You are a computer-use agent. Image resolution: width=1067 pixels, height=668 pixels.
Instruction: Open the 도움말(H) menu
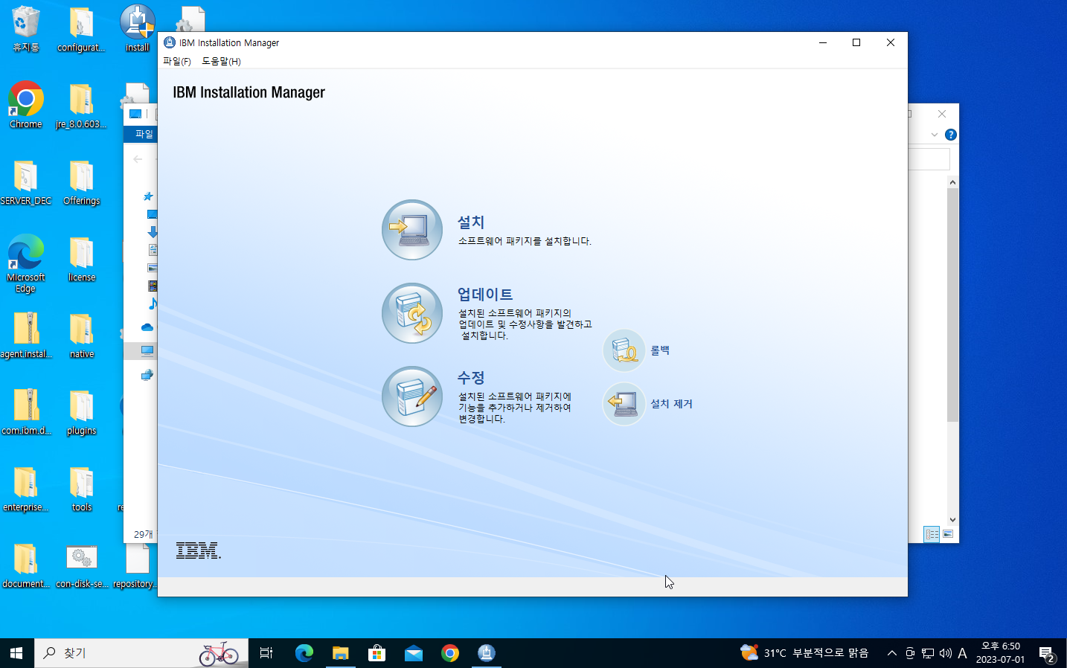[x=221, y=61]
